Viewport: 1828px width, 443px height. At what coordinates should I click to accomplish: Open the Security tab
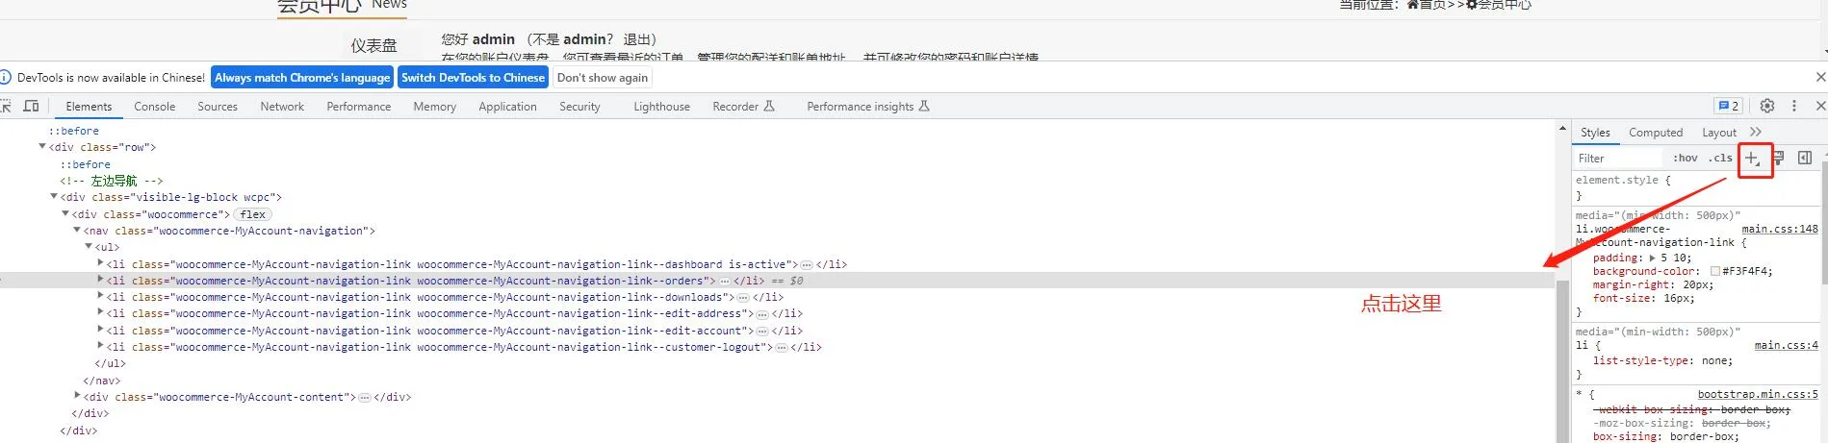coord(579,107)
